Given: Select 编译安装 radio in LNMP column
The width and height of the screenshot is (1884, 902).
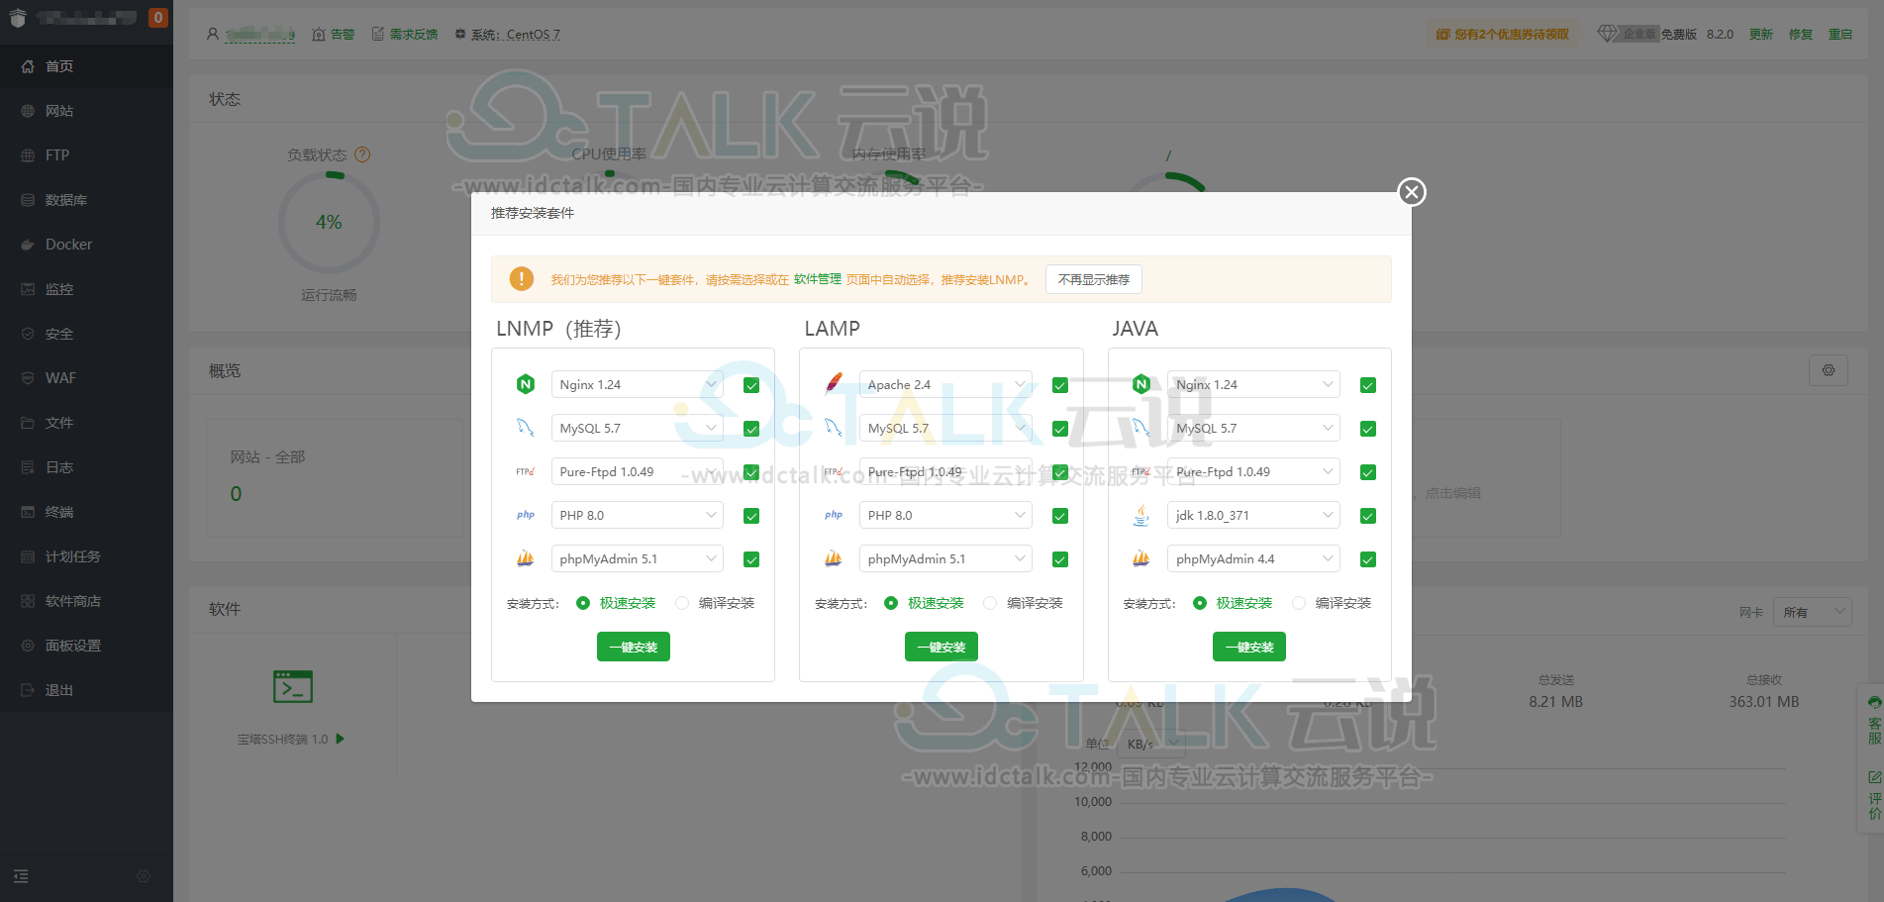Looking at the screenshot, I should (x=682, y=603).
